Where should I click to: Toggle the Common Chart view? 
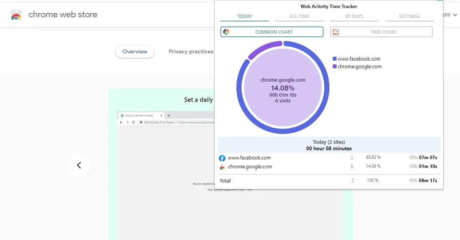tap(271, 32)
